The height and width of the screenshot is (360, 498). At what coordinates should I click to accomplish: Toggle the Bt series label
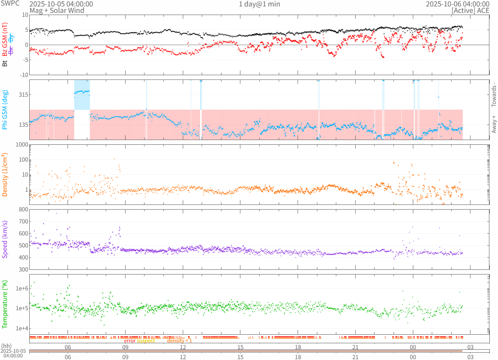[5, 63]
